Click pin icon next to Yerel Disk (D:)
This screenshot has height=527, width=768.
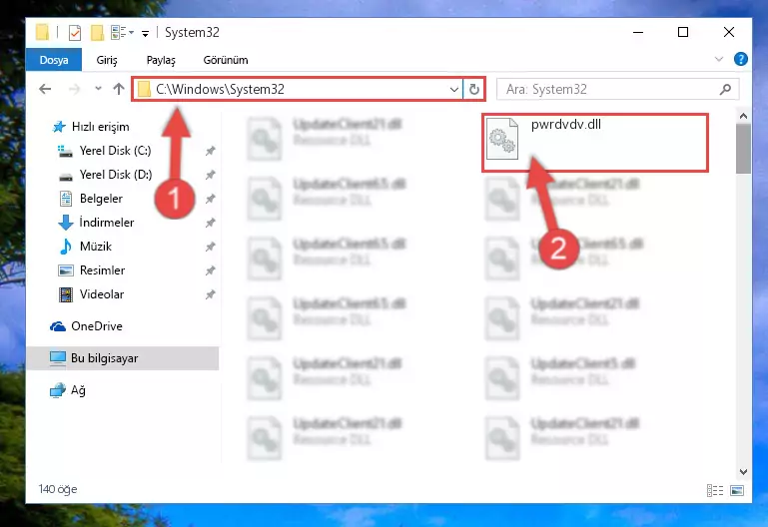pos(210,175)
